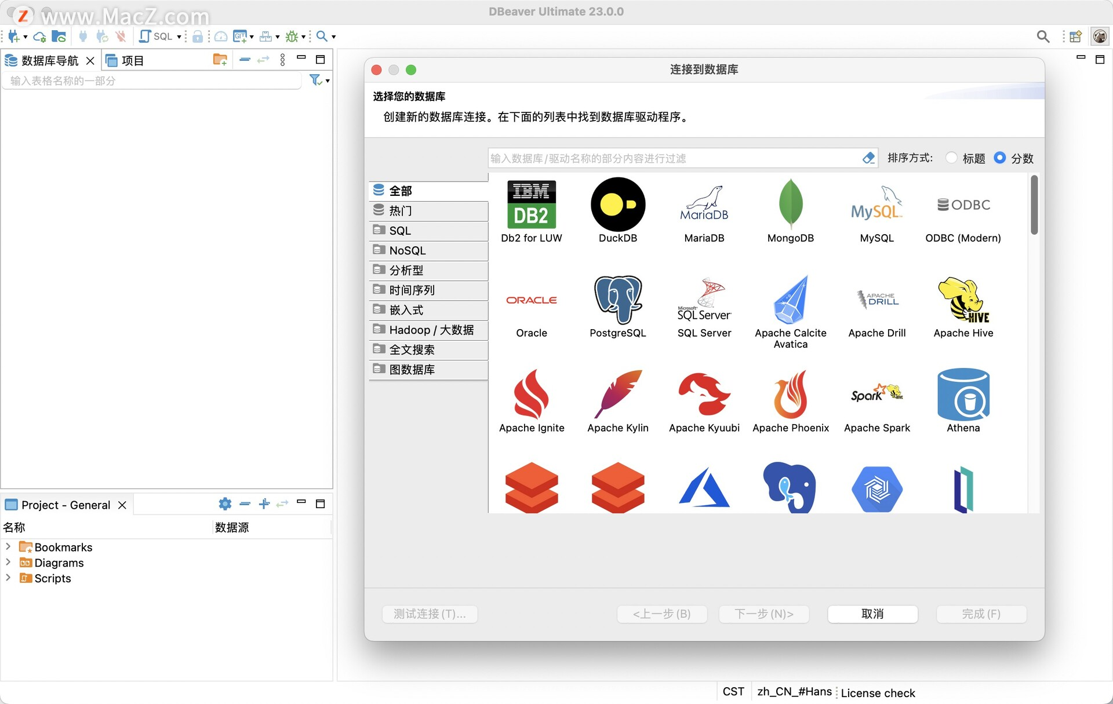The height and width of the screenshot is (704, 1113).
Task: Click the Reconnect plug icon
Action: (x=102, y=37)
